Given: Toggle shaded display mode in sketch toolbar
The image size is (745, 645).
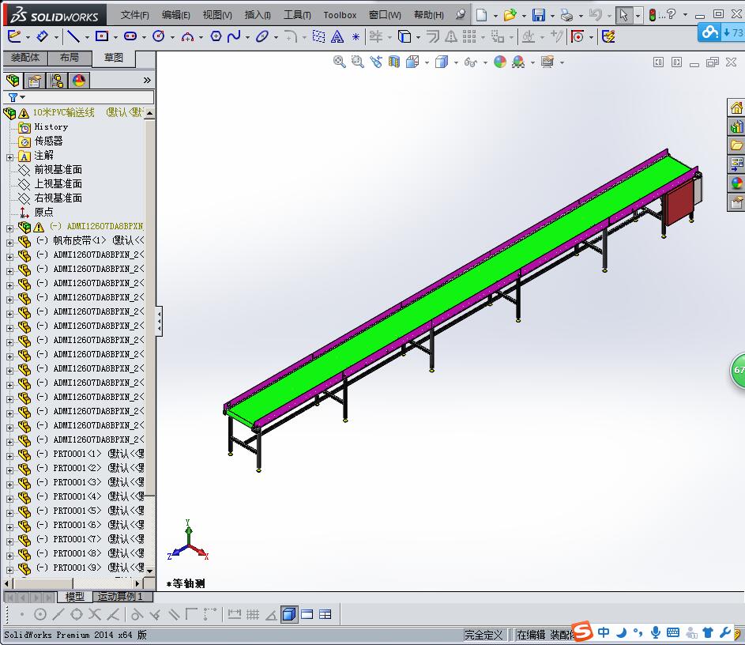Looking at the screenshot, I should pyautogui.click(x=288, y=613).
